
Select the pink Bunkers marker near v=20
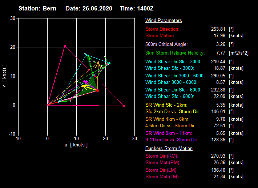pyautogui.click(x=65, y=46)
